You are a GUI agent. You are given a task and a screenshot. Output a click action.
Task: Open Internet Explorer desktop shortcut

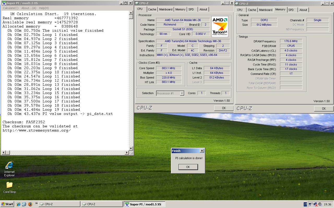[x=9, y=169]
